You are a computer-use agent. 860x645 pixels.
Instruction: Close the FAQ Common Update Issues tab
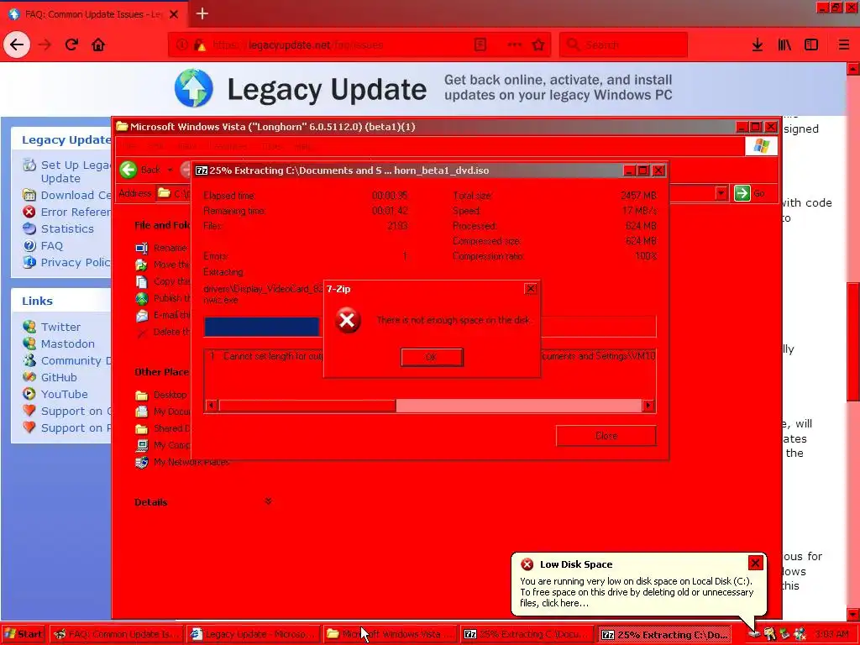(173, 14)
